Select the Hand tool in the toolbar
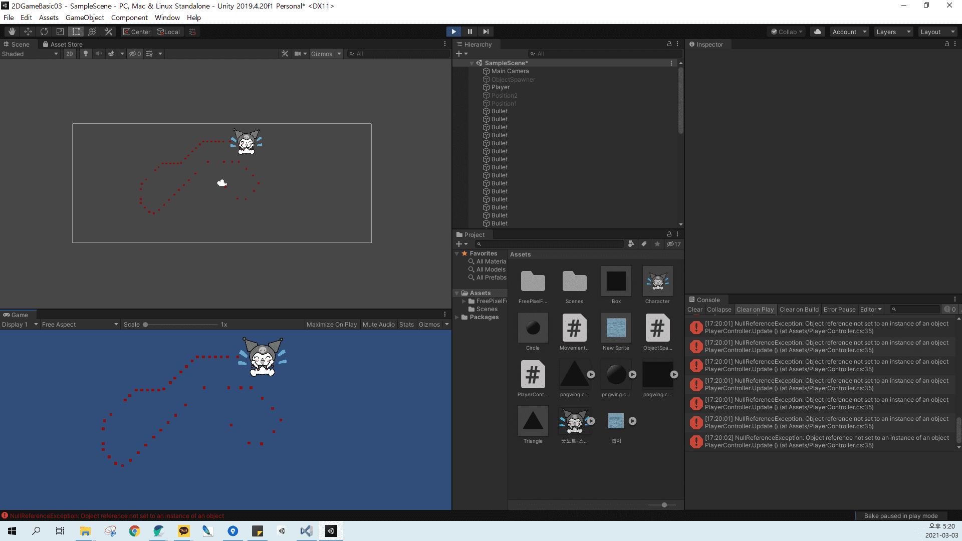 coord(12,32)
